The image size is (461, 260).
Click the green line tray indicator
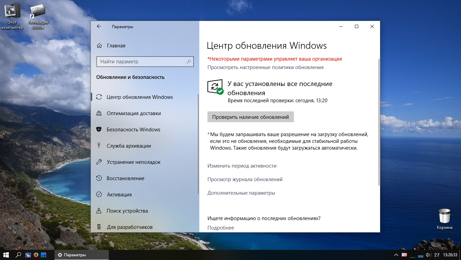click(412, 257)
